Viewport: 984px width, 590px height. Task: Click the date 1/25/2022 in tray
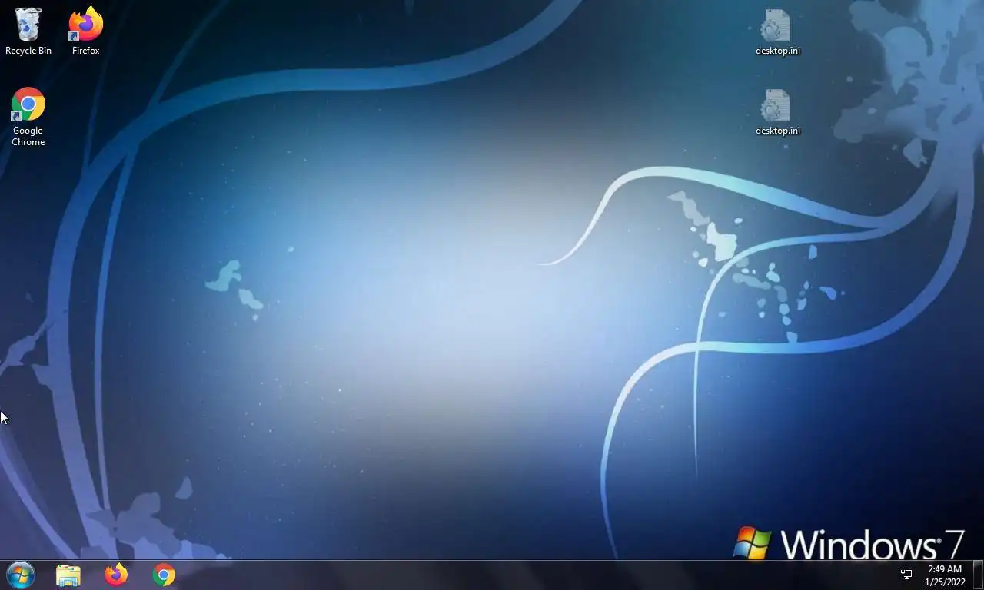point(945,582)
